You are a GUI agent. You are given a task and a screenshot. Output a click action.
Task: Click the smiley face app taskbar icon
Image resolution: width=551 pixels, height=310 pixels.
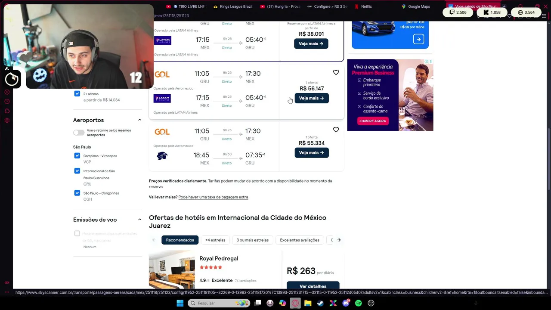point(270,303)
